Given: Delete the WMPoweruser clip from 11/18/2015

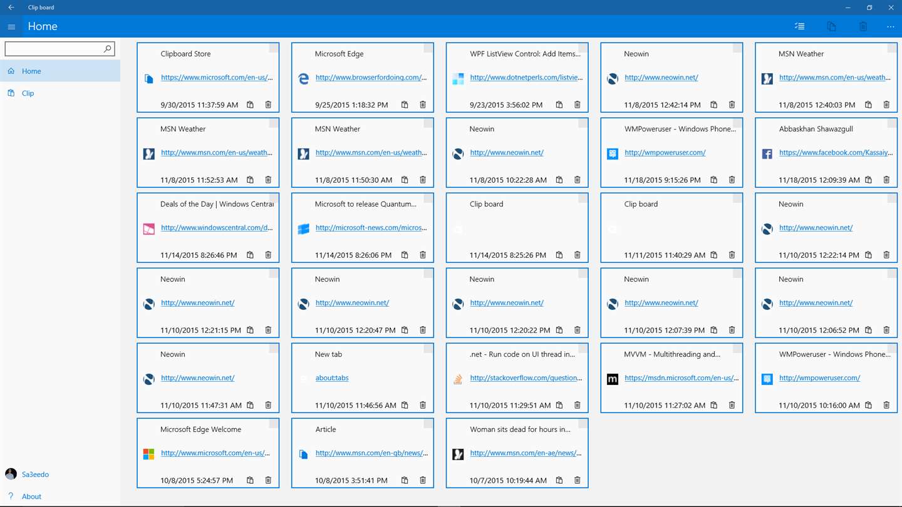Looking at the screenshot, I should pyautogui.click(x=732, y=180).
